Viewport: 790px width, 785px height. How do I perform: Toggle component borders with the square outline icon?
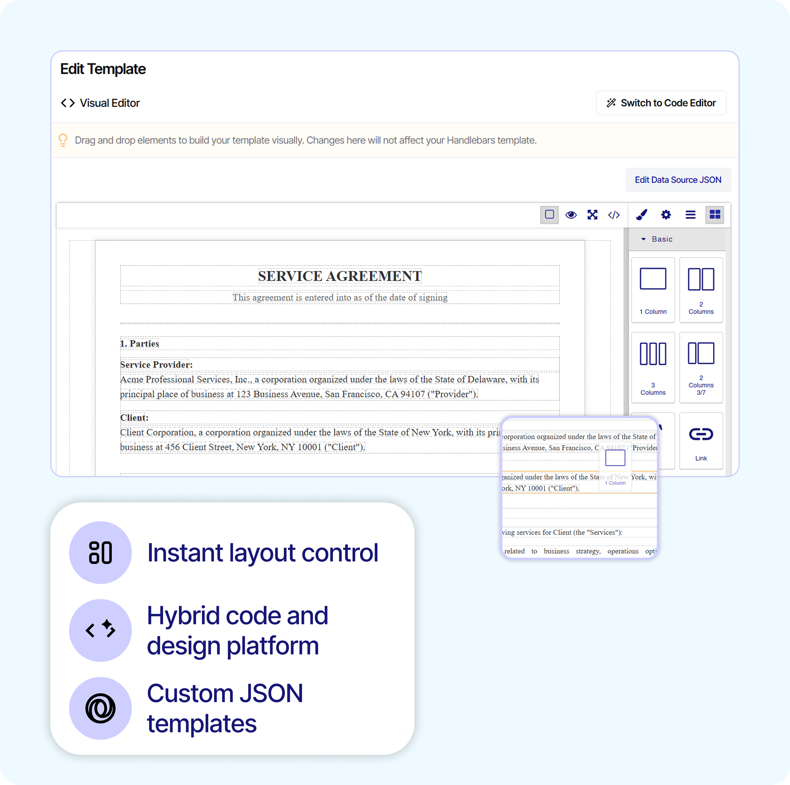pos(549,215)
